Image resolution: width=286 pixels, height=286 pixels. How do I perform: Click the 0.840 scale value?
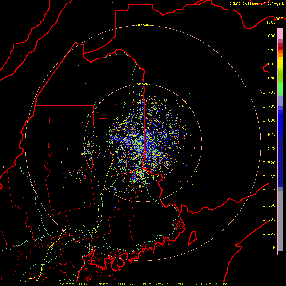[269, 78]
